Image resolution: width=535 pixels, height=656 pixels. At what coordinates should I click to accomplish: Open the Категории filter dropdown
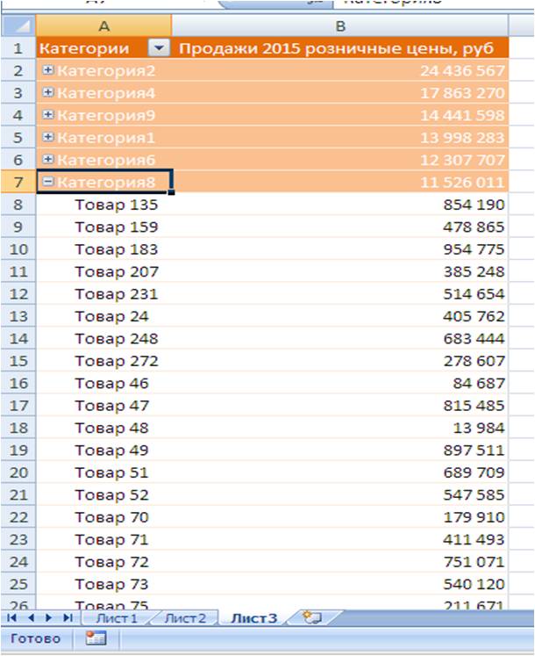[x=158, y=48]
